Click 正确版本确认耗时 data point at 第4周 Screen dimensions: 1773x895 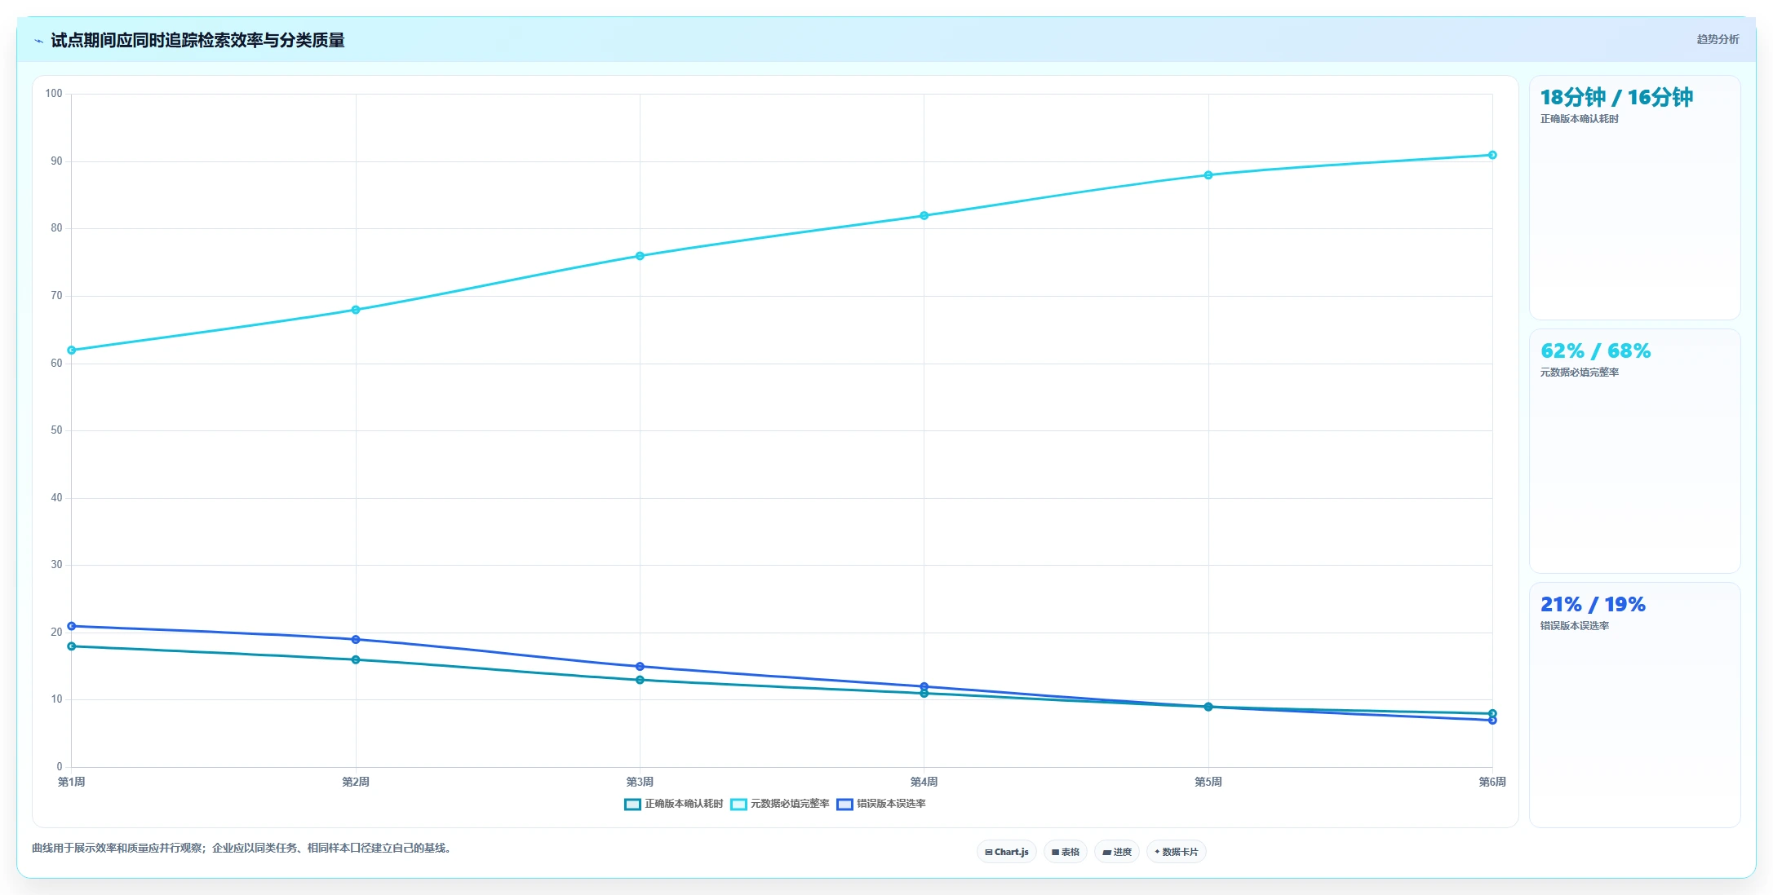coord(924,694)
